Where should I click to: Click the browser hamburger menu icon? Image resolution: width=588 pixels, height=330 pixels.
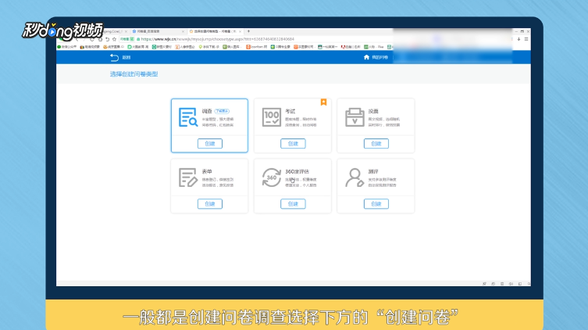pos(526,39)
